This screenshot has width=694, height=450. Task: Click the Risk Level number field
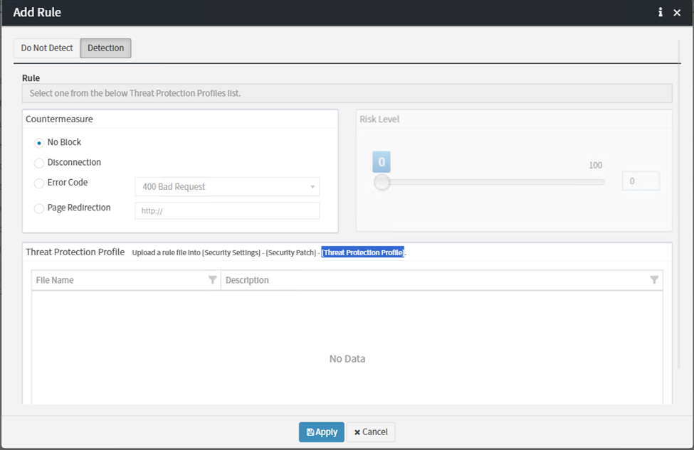[x=641, y=181]
